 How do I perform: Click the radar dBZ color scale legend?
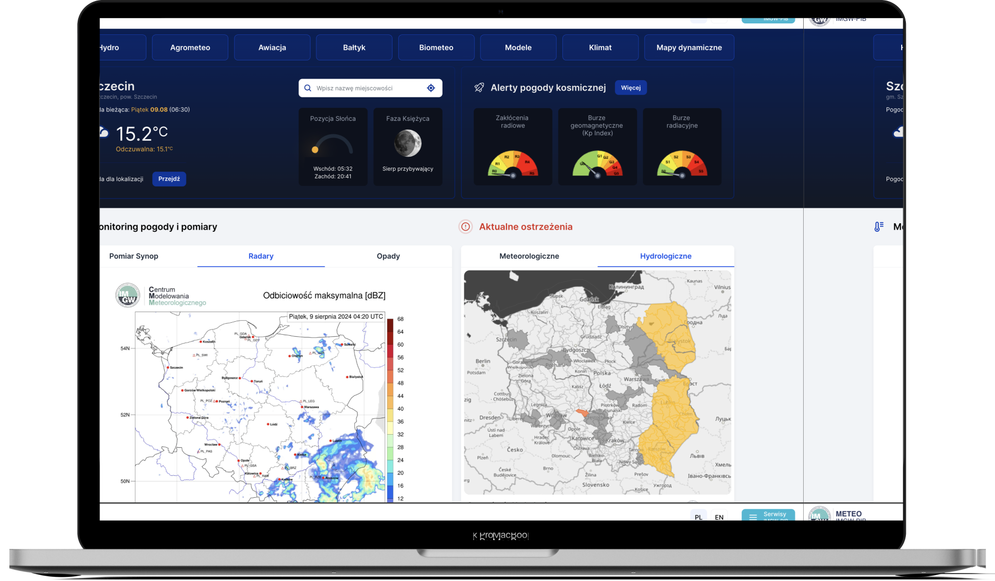pos(390,409)
